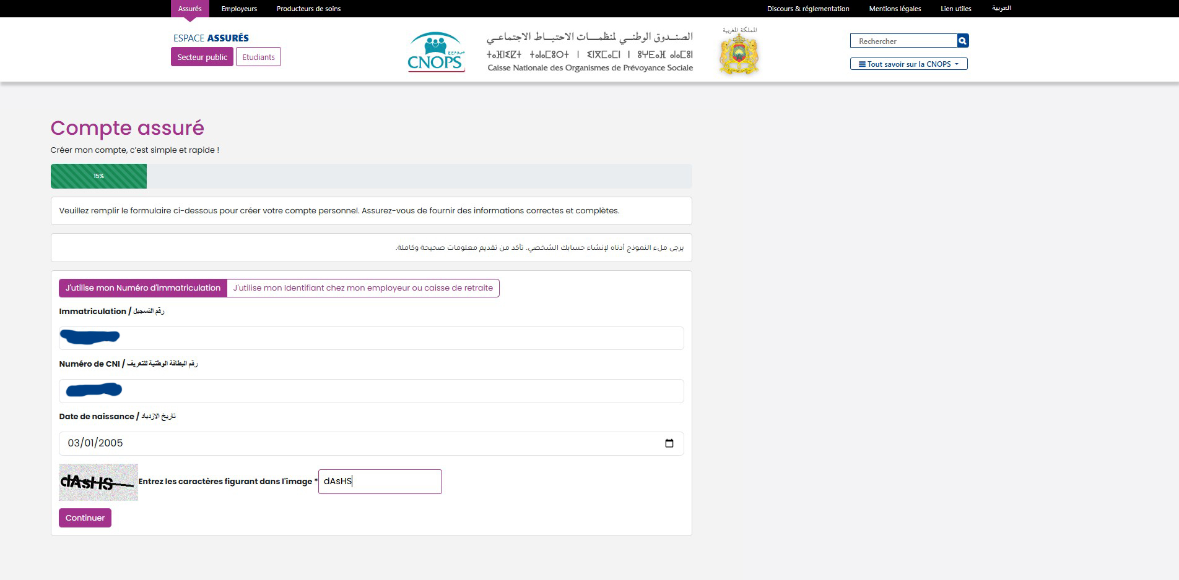
Task: Focus the Rechercher search field
Action: tap(903, 41)
